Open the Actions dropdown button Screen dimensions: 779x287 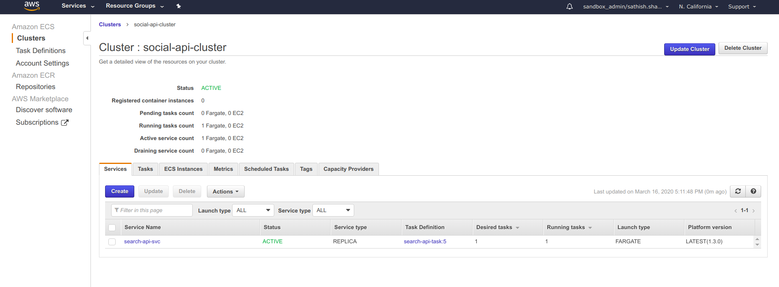click(x=226, y=191)
